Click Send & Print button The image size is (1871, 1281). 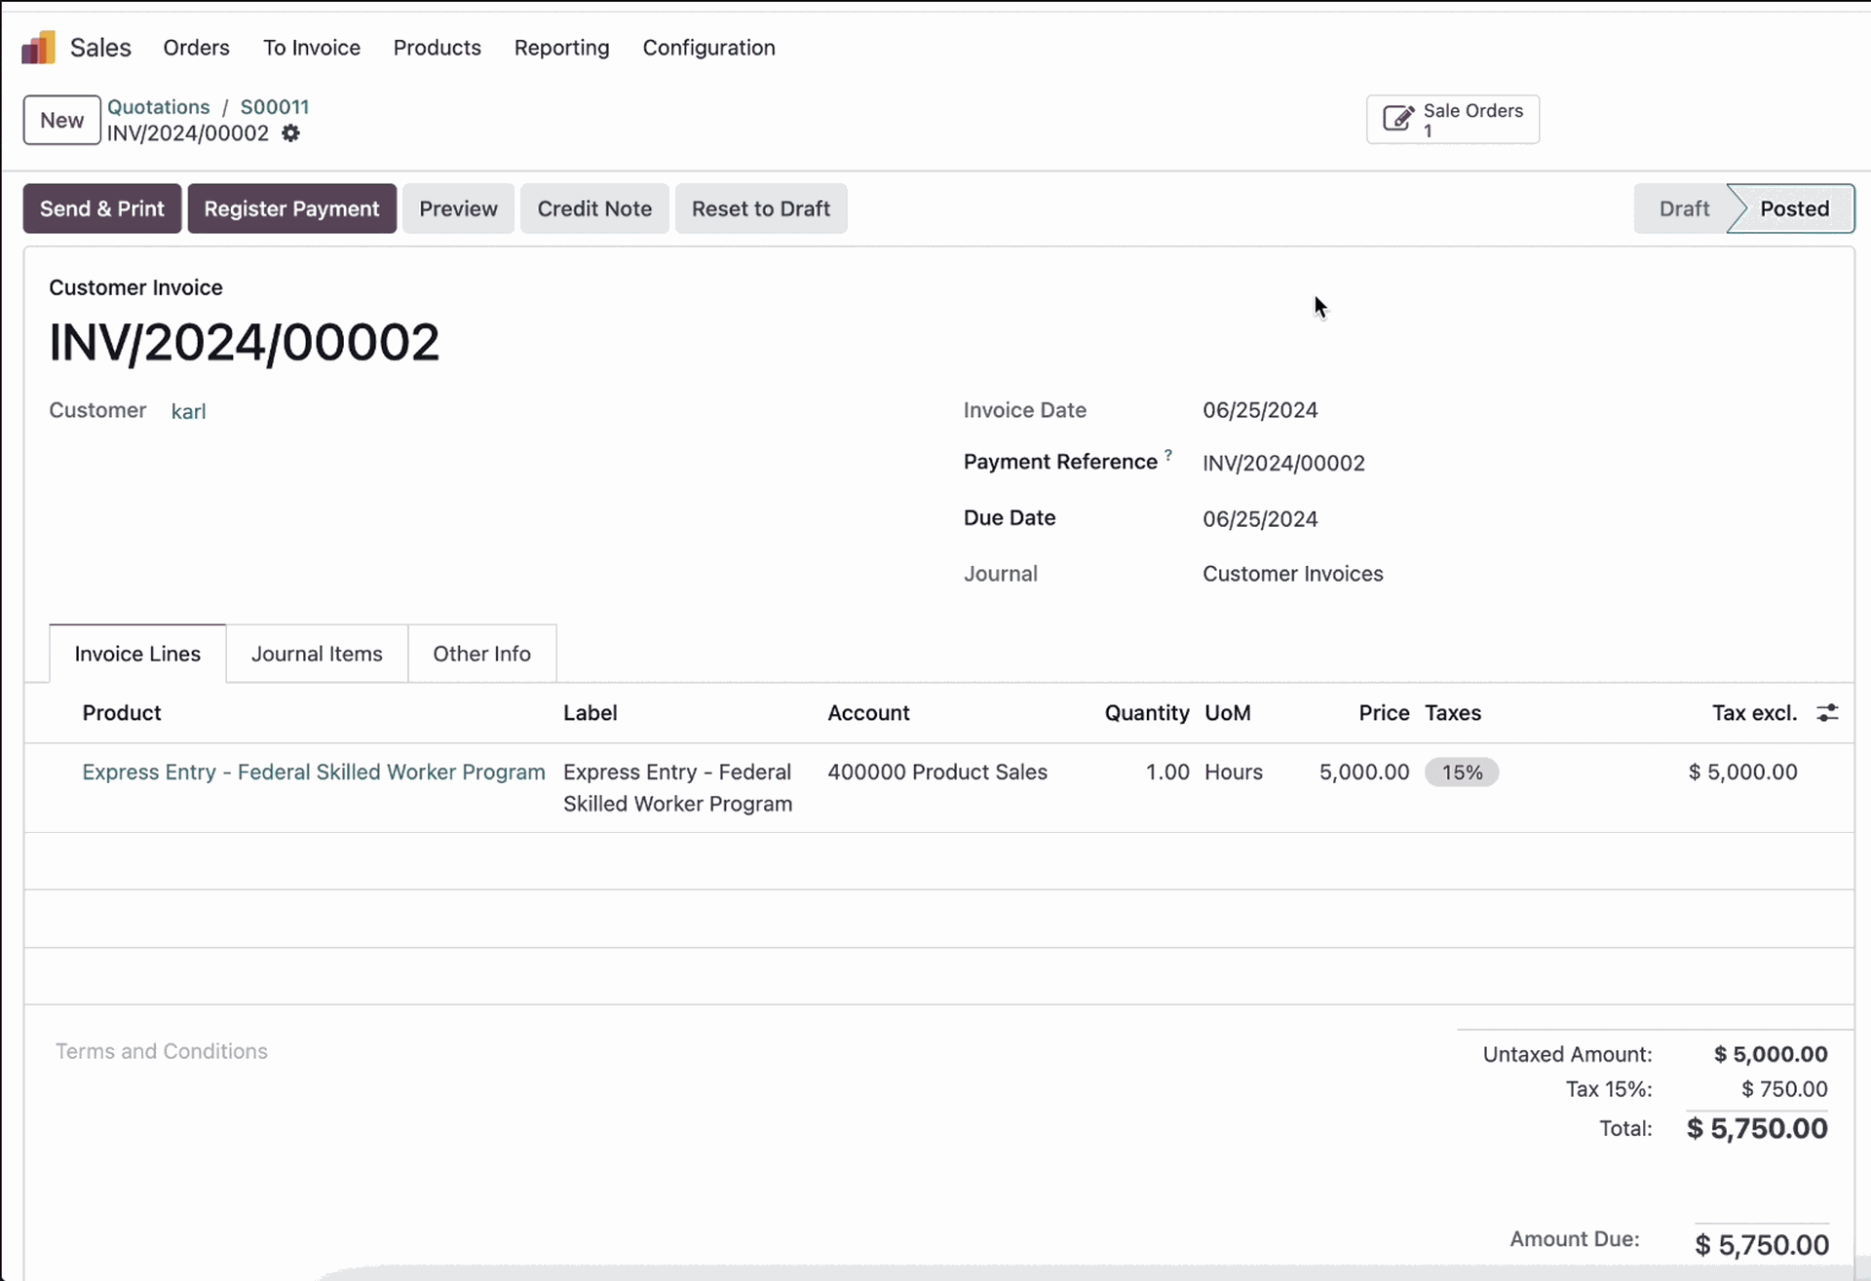coord(102,208)
